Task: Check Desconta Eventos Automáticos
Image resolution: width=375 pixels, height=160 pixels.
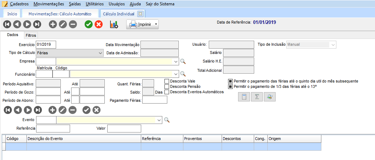Action: tap(167, 92)
